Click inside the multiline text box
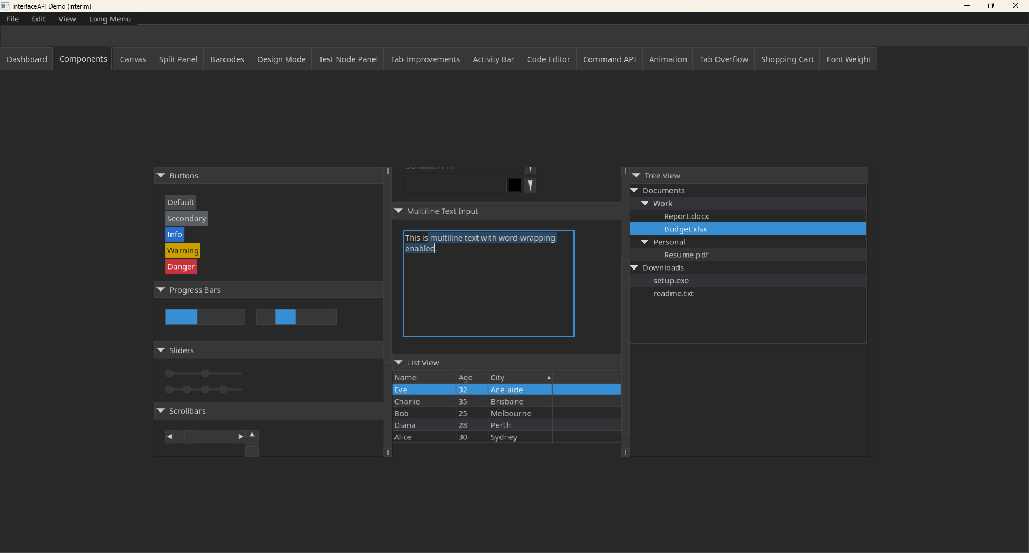This screenshot has width=1029, height=553. pos(488,283)
